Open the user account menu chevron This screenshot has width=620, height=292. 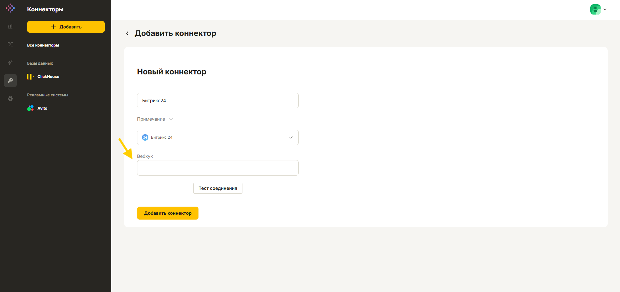pos(605,9)
